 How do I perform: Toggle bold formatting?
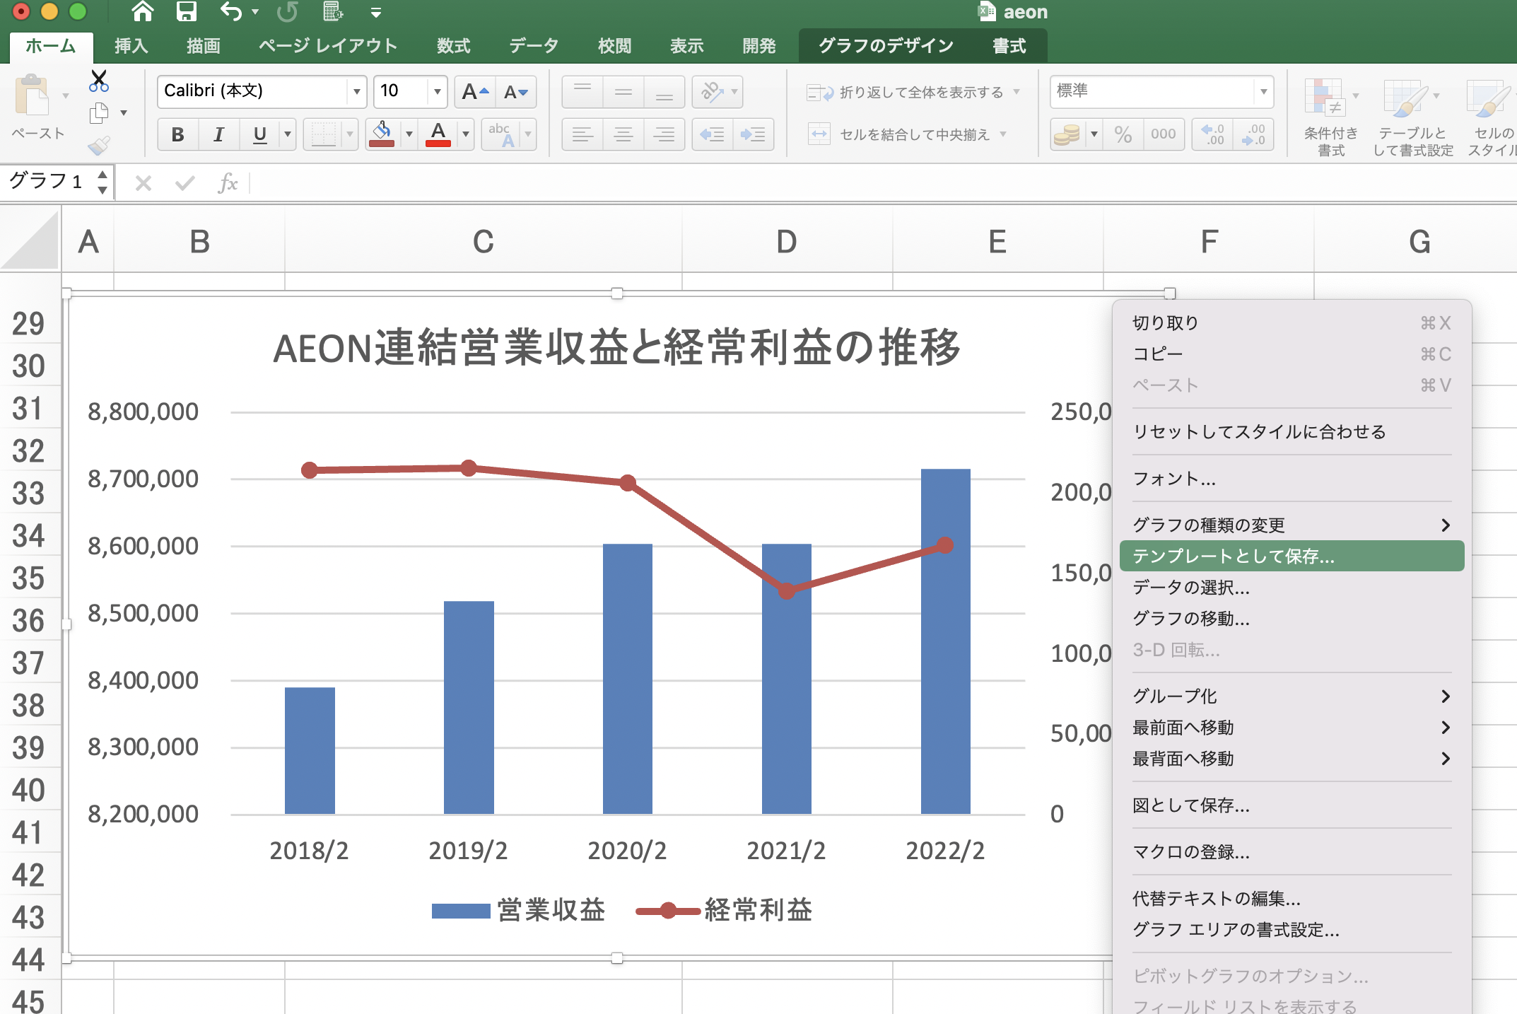(x=177, y=134)
